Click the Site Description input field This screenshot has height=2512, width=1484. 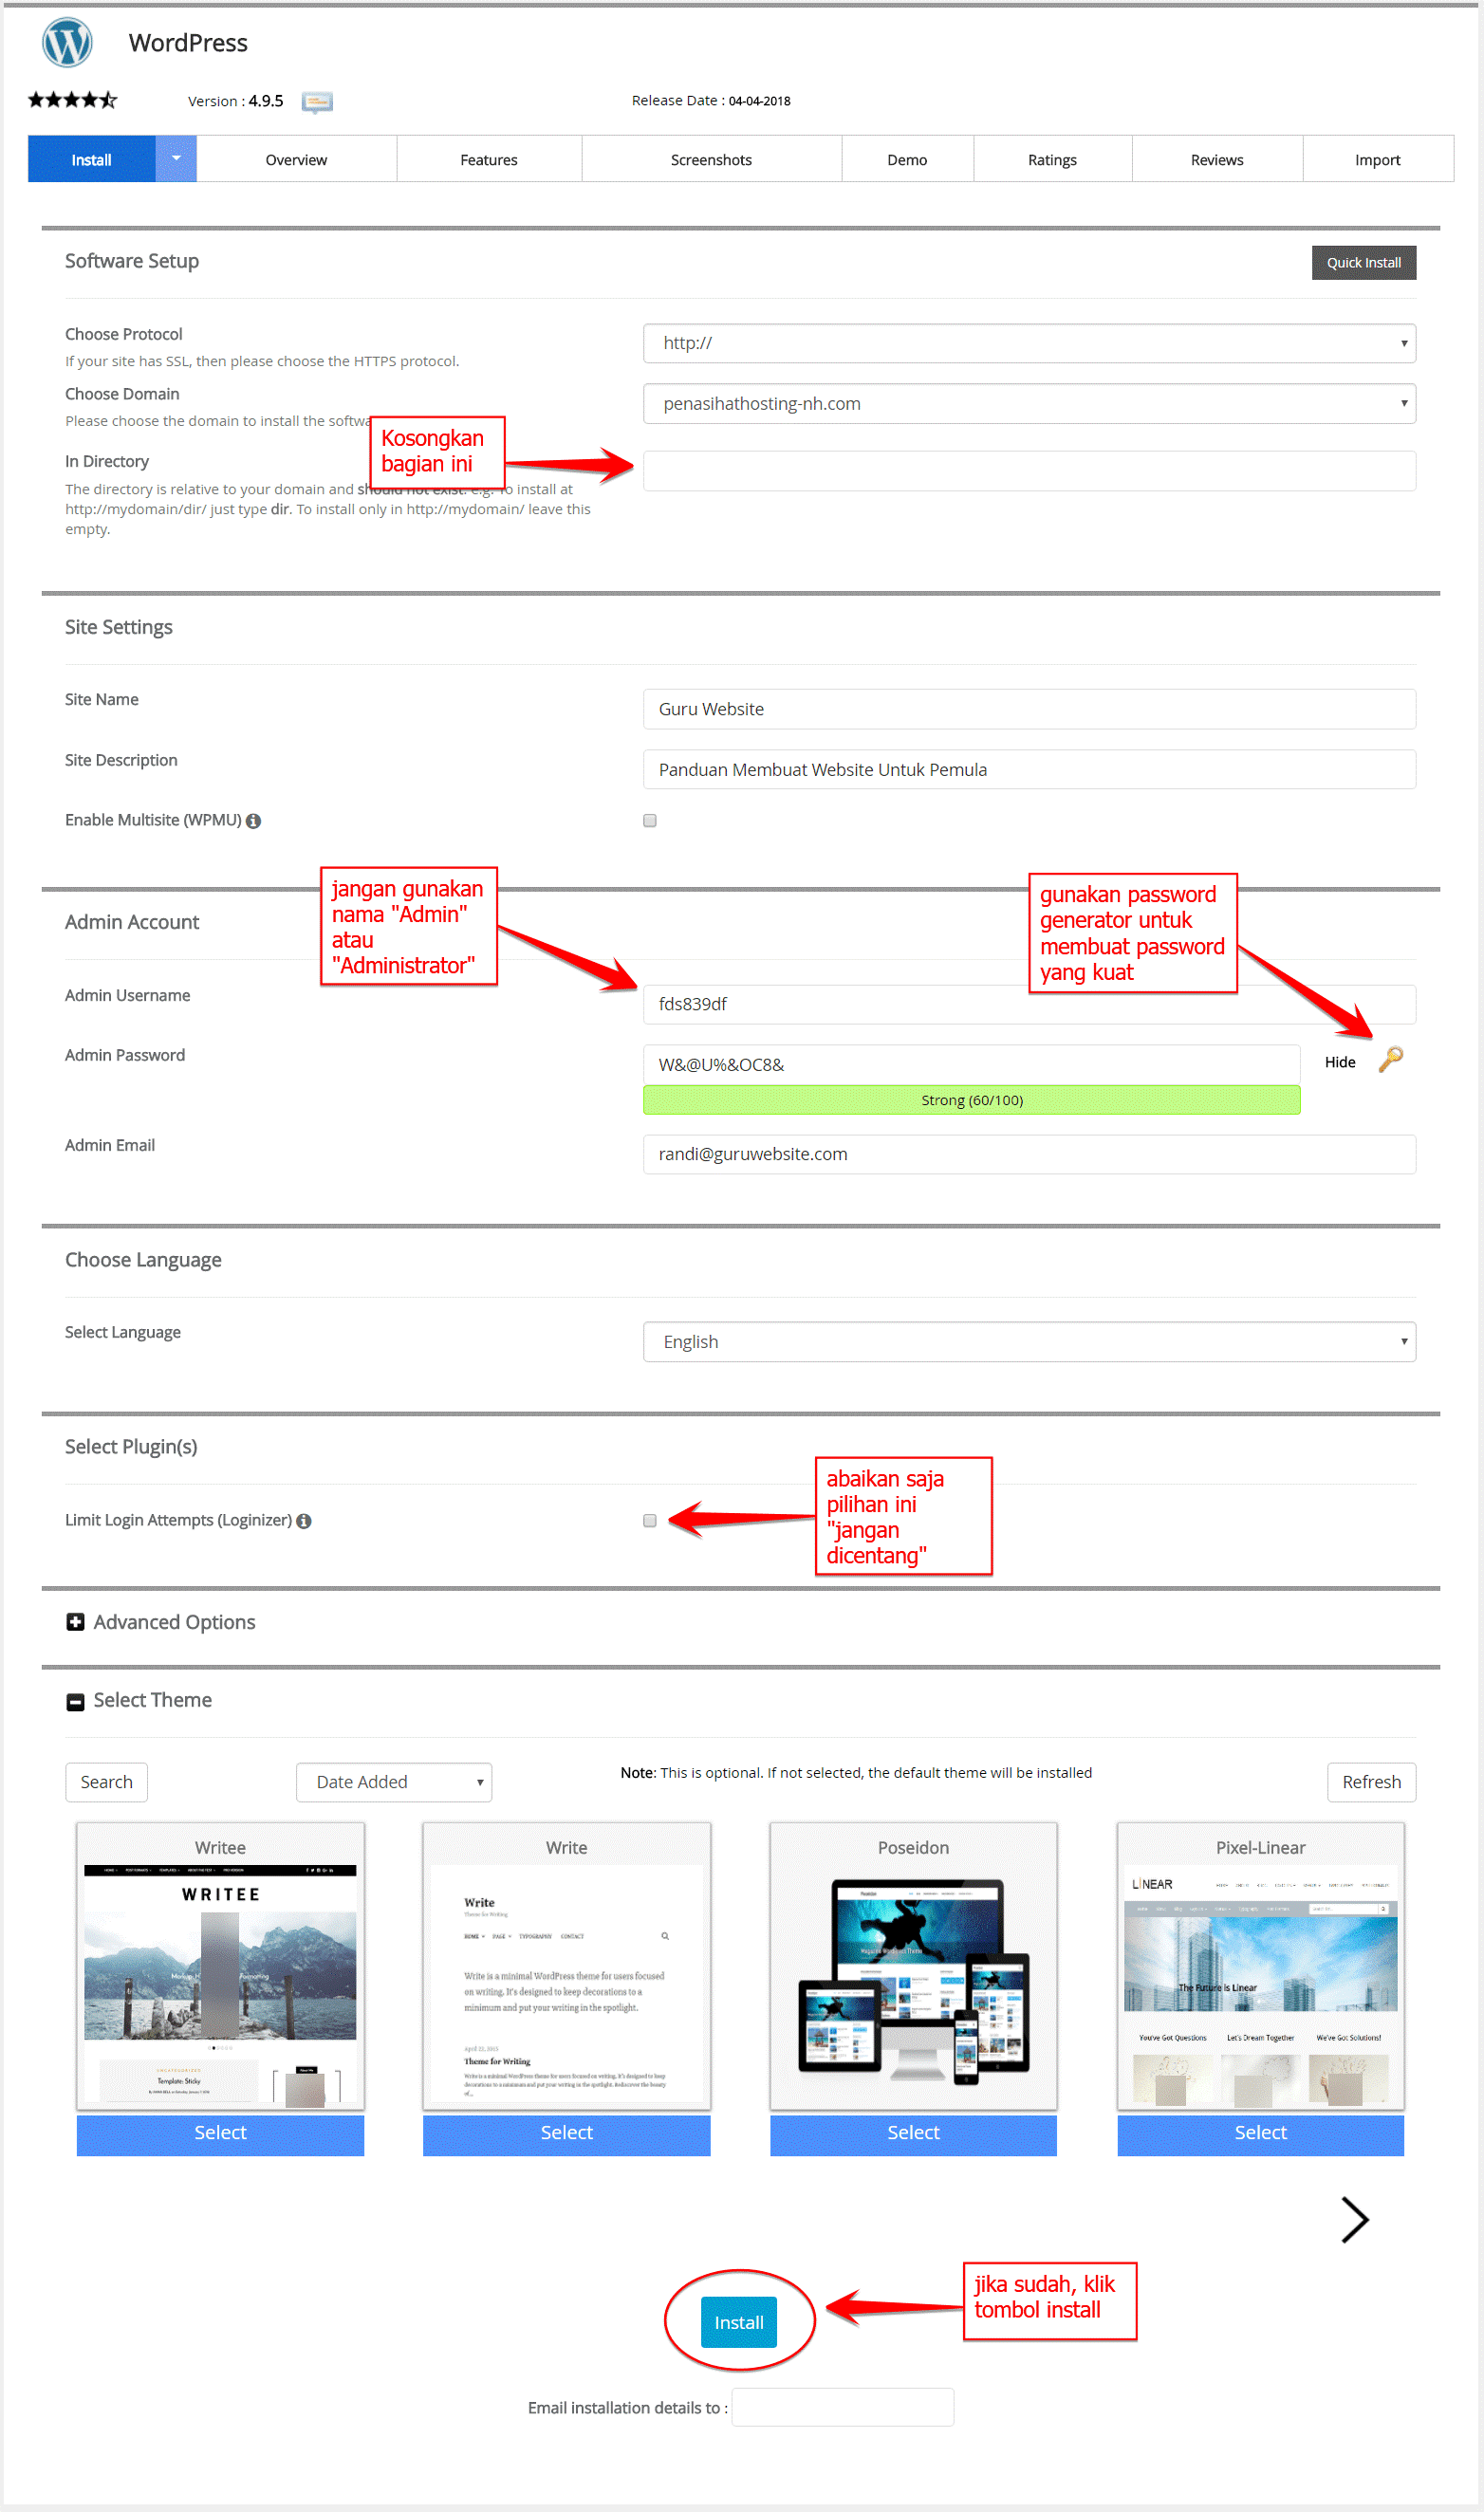click(x=1029, y=769)
